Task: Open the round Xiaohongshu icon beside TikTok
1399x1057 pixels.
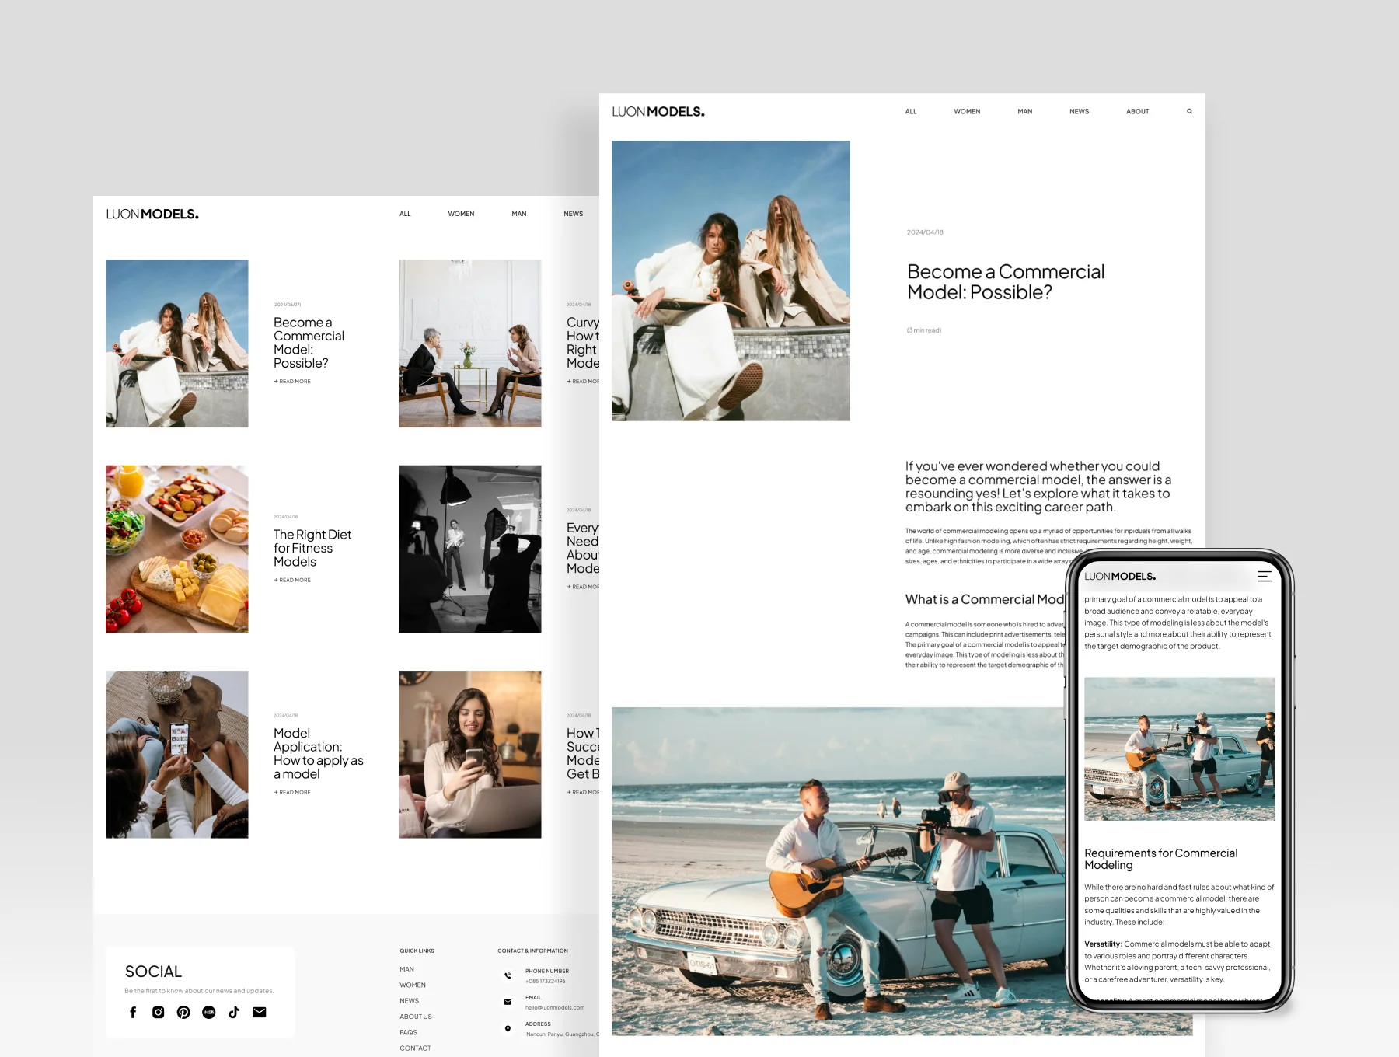Action: tap(209, 1012)
